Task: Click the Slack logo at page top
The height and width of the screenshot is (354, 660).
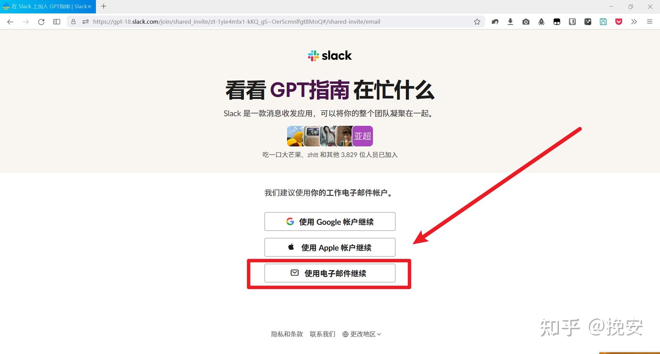Action: tap(330, 56)
